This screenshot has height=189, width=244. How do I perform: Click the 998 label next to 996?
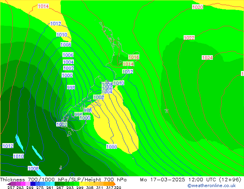88,110
